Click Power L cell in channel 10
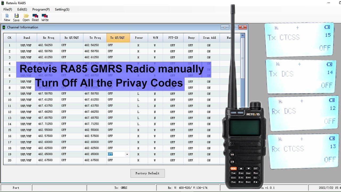 139,100
